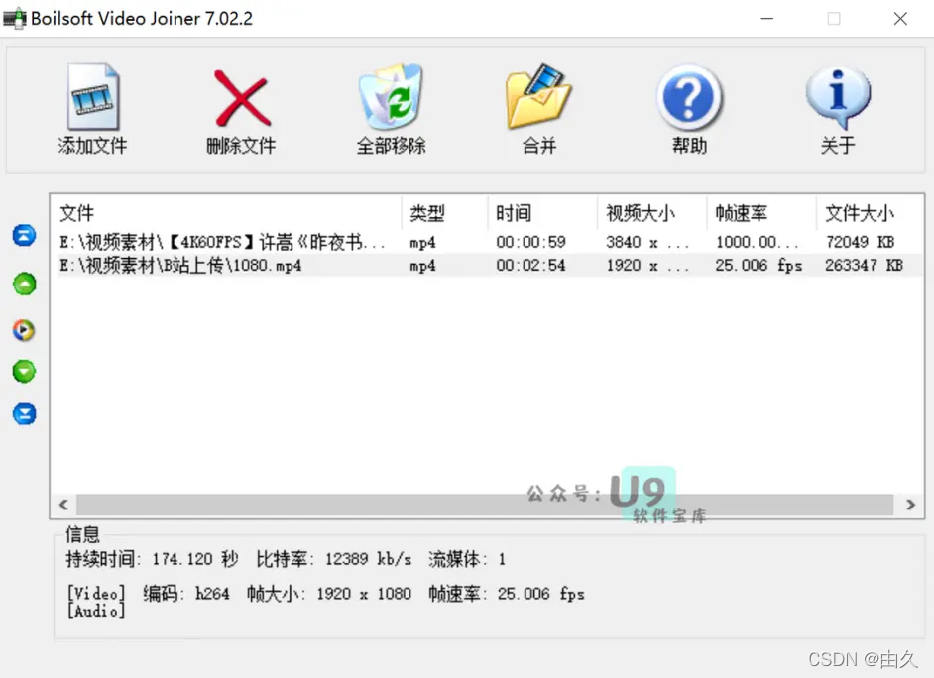The width and height of the screenshot is (934, 678).
Task: Click the [Video] label in info panel
Action: coord(96,593)
